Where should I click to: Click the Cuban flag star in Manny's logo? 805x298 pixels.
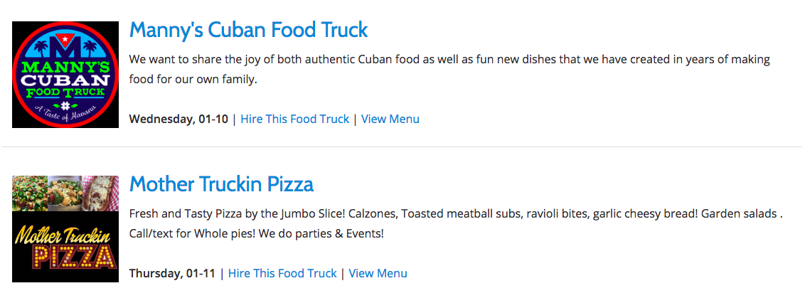coord(65,40)
